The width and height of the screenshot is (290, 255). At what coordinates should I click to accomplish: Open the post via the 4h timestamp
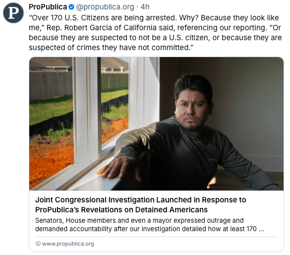point(145,7)
